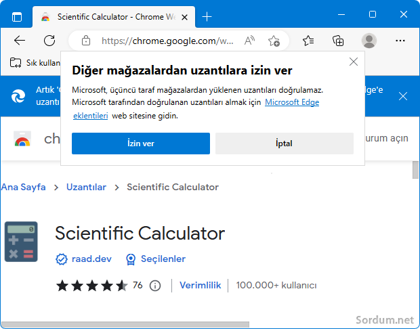Open Settings and more ellipsis menu

click(x=400, y=41)
